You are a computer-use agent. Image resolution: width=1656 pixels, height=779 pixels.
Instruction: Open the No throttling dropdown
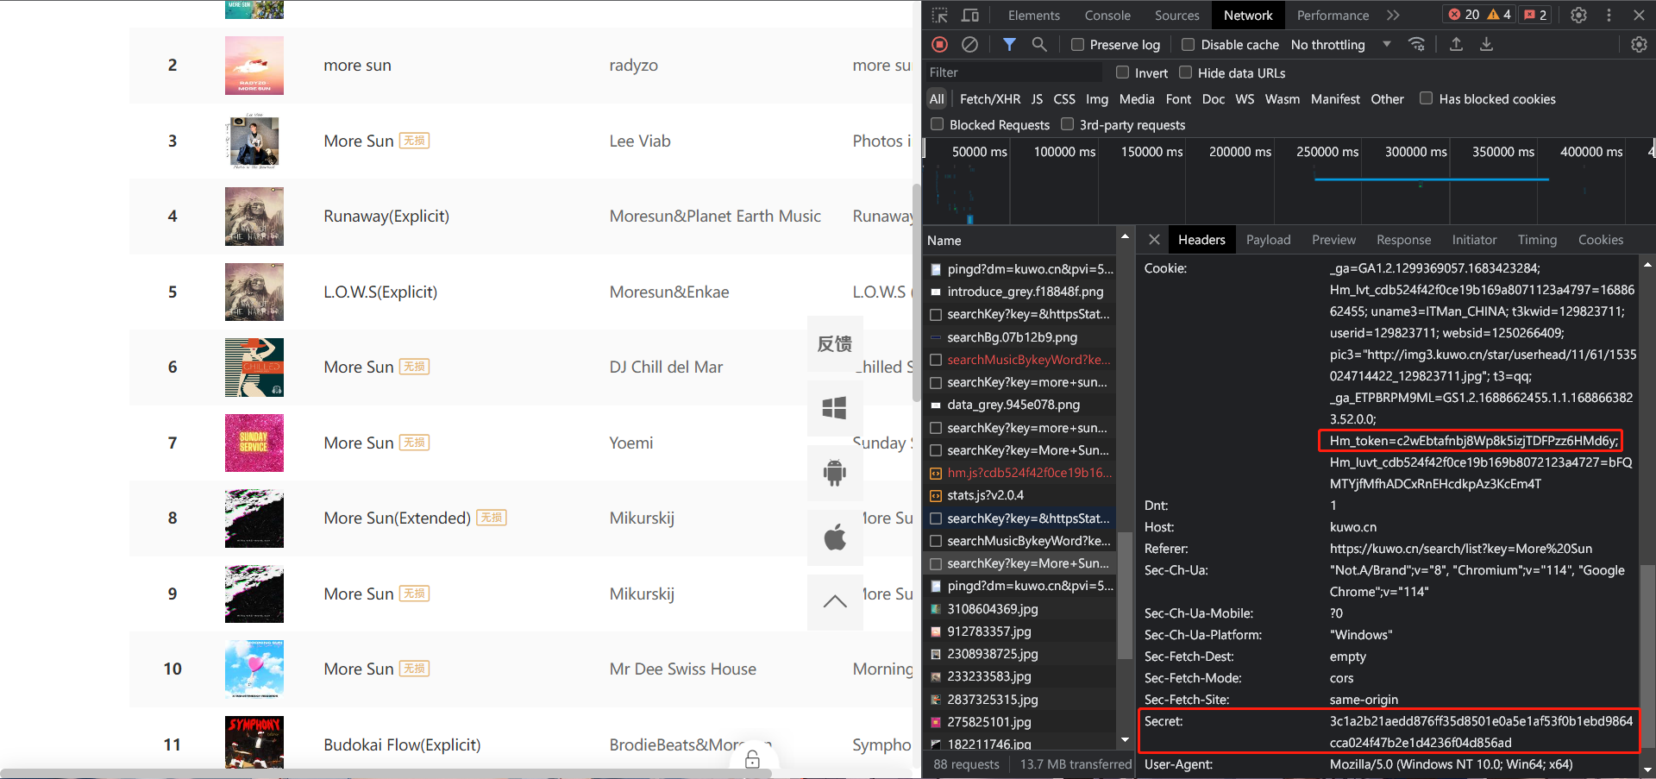[1341, 45]
